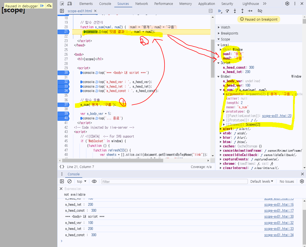Toggle the breakpoint on line 21
Screen dimensions: 306x247
[x=64, y=31]
